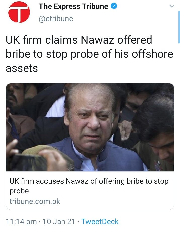This screenshot has width=180, height=227.
Task: Click 'probe' on the card's second line
Action: point(19,191)
